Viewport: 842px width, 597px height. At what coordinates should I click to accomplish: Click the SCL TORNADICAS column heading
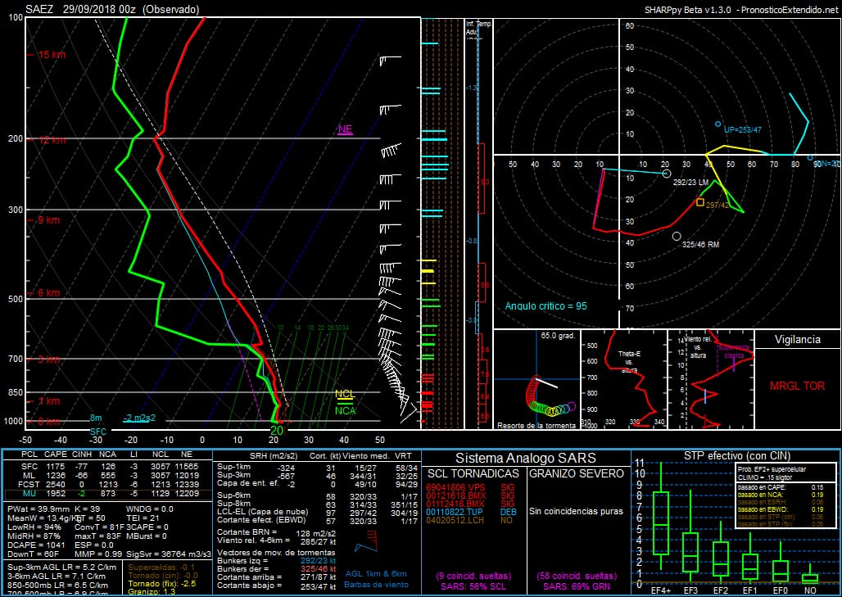(x=475, y=473)
